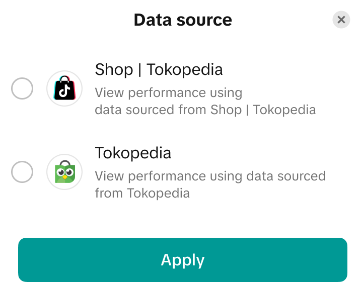
Task: Click the Tokopedia green owl icon
Action: click(x=64, y=172)
